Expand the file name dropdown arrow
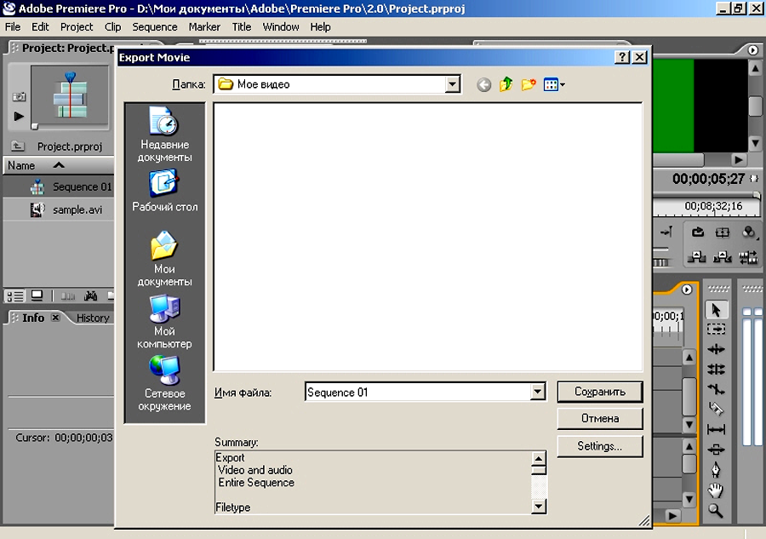This screenshot has width=766, height=539. [537, 392]
